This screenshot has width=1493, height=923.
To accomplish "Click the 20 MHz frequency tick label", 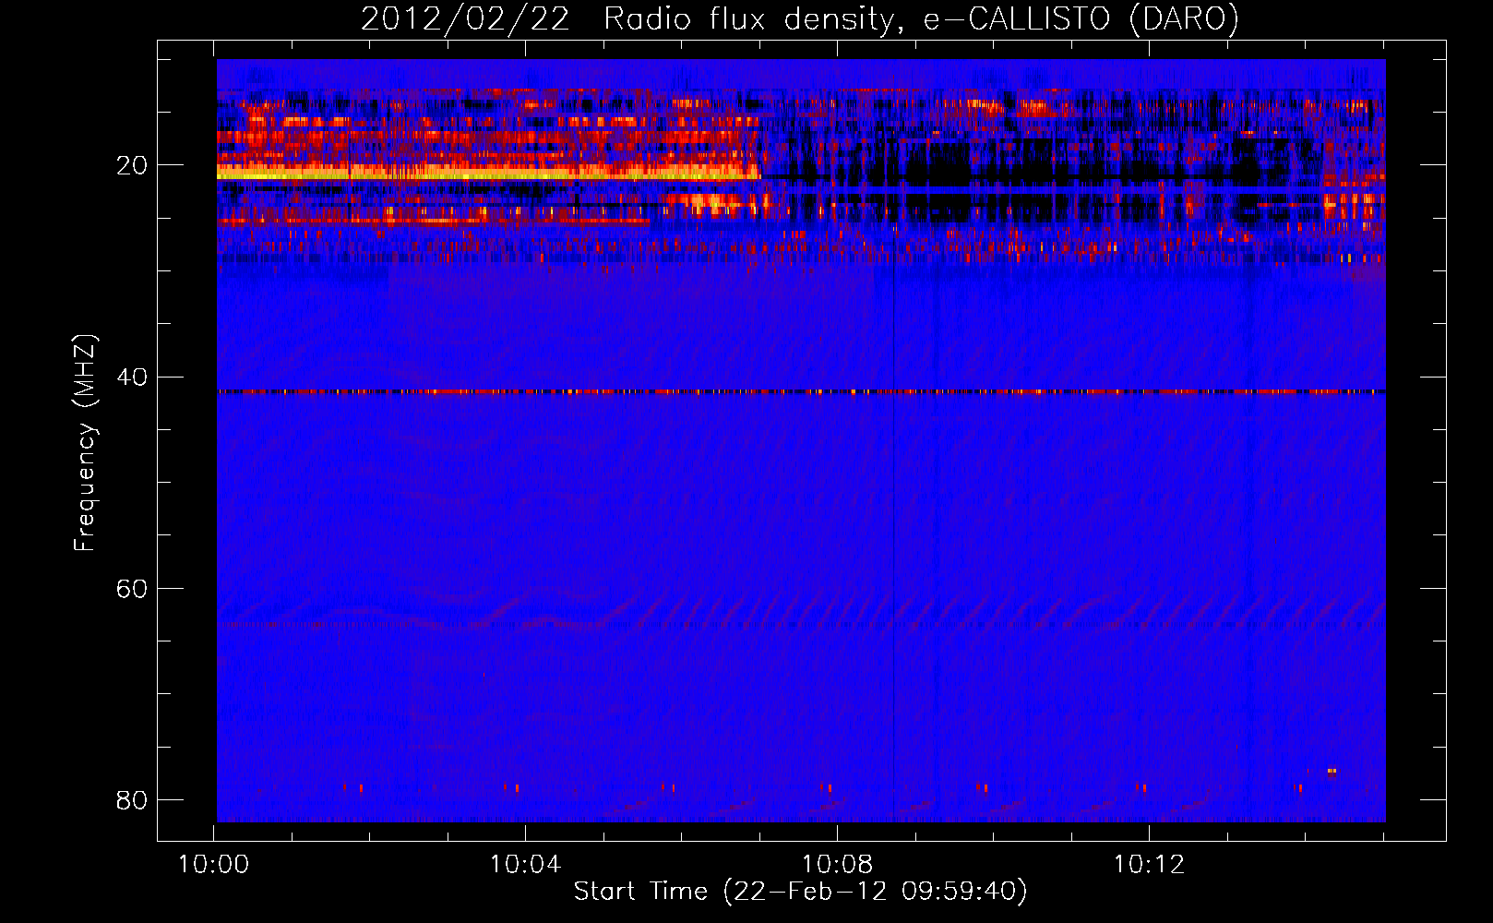I will click(x=132, y=165).
